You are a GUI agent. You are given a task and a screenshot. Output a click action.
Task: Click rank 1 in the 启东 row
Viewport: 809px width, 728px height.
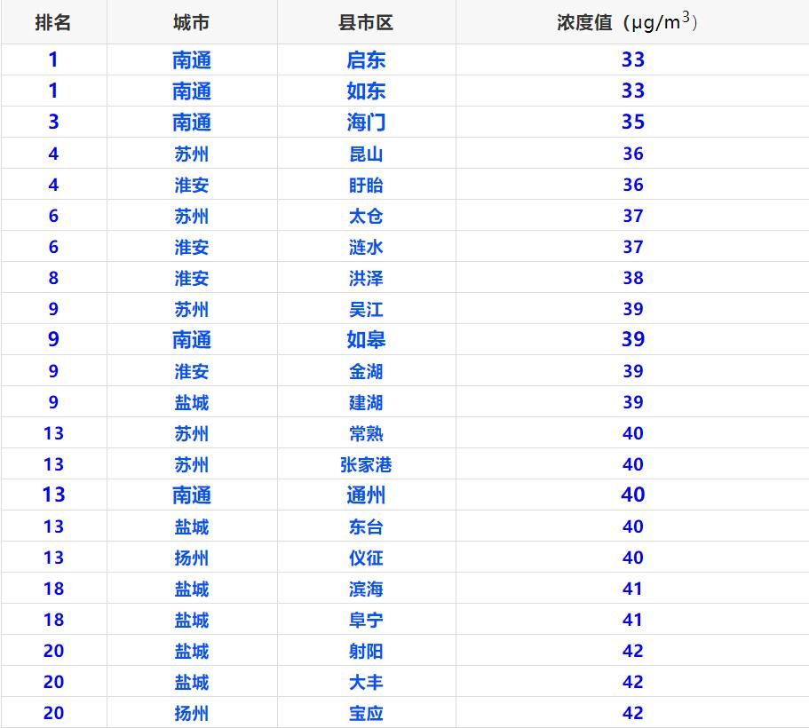(53, 59)
